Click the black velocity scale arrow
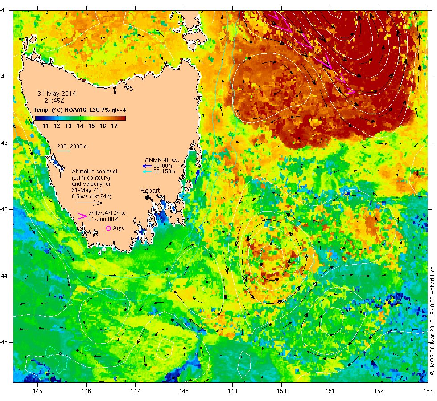The width and height of the screenshot is (437, 401). 89,203
